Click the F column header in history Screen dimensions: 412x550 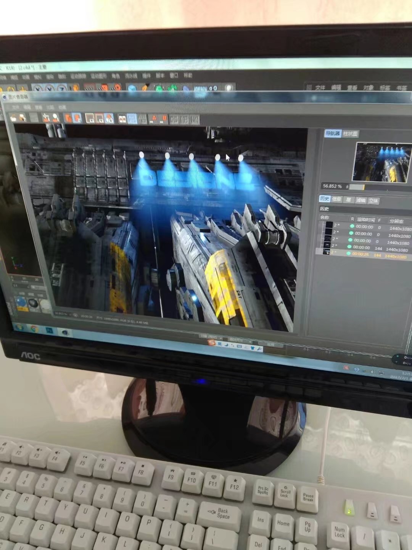[x=380, y=220]
